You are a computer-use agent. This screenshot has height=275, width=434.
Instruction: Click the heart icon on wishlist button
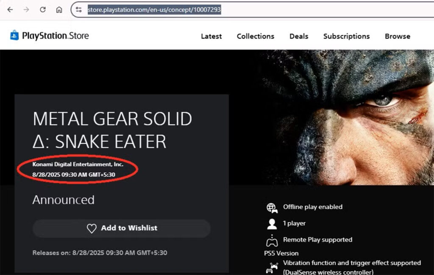click(x=92, y=228)
